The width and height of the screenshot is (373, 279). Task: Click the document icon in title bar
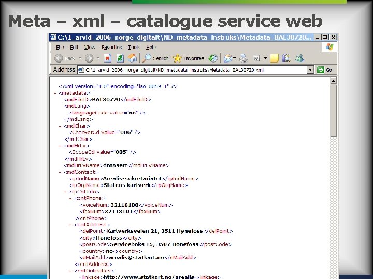[53, 37]
